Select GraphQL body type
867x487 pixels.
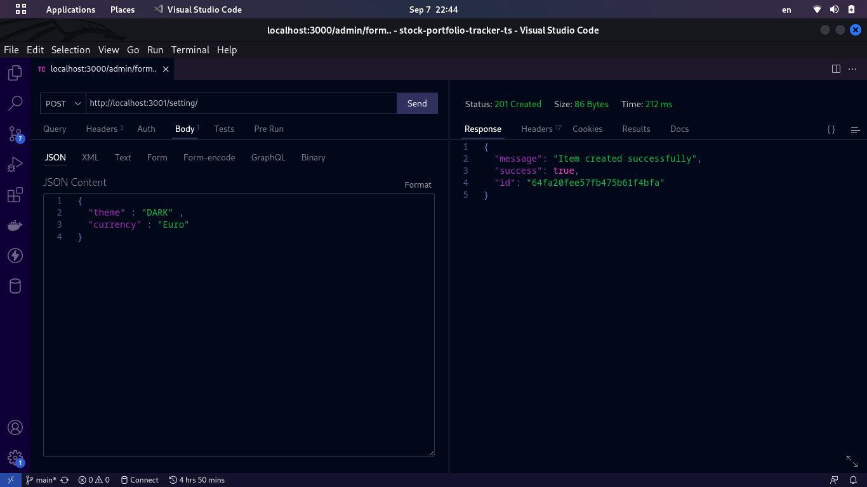pos(268,157)
